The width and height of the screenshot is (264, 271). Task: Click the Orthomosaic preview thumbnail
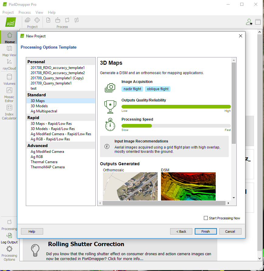[x=130, y=185]
